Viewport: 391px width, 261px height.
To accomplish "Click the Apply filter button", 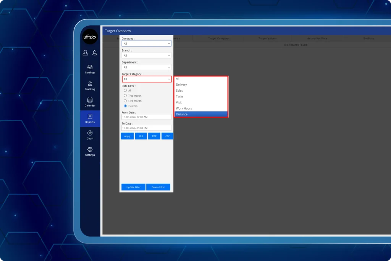I will click(x=127, y=136).
